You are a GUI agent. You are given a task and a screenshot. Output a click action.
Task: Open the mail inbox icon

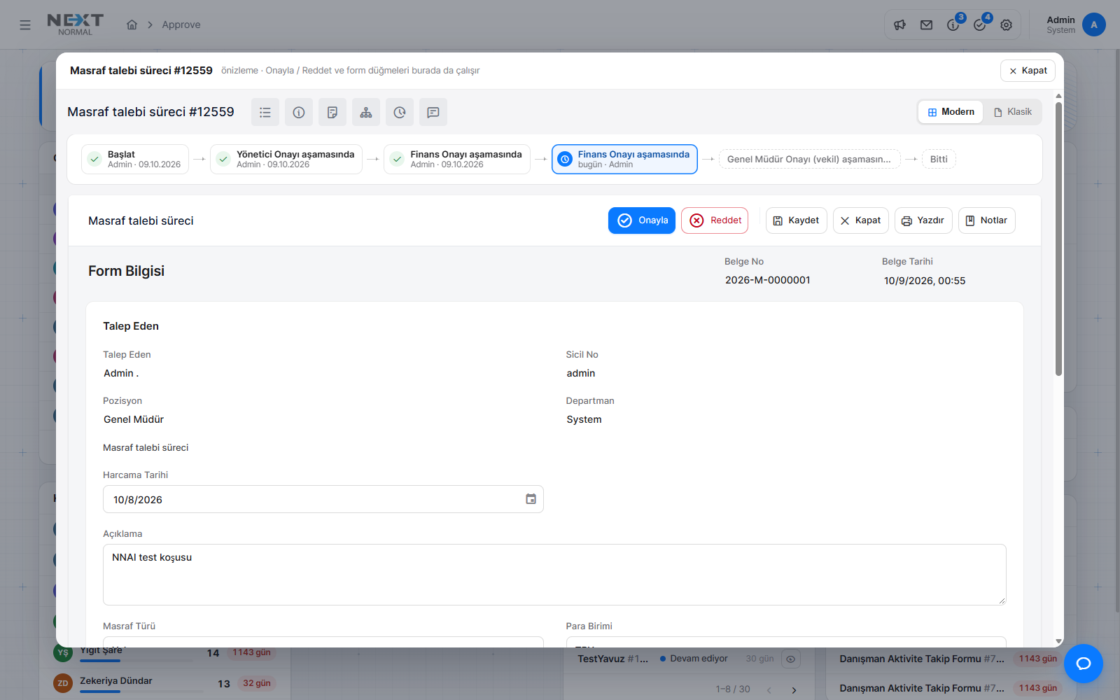[x=927, y=25]
